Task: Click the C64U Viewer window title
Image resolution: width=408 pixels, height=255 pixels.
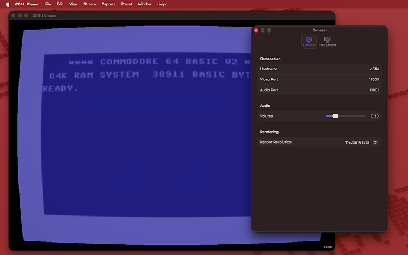Action: coord(44,15)
